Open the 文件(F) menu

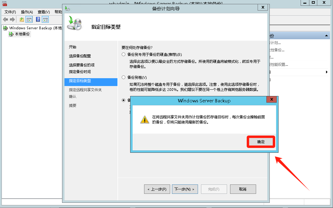pyautogui.click(x=10, y=12)
